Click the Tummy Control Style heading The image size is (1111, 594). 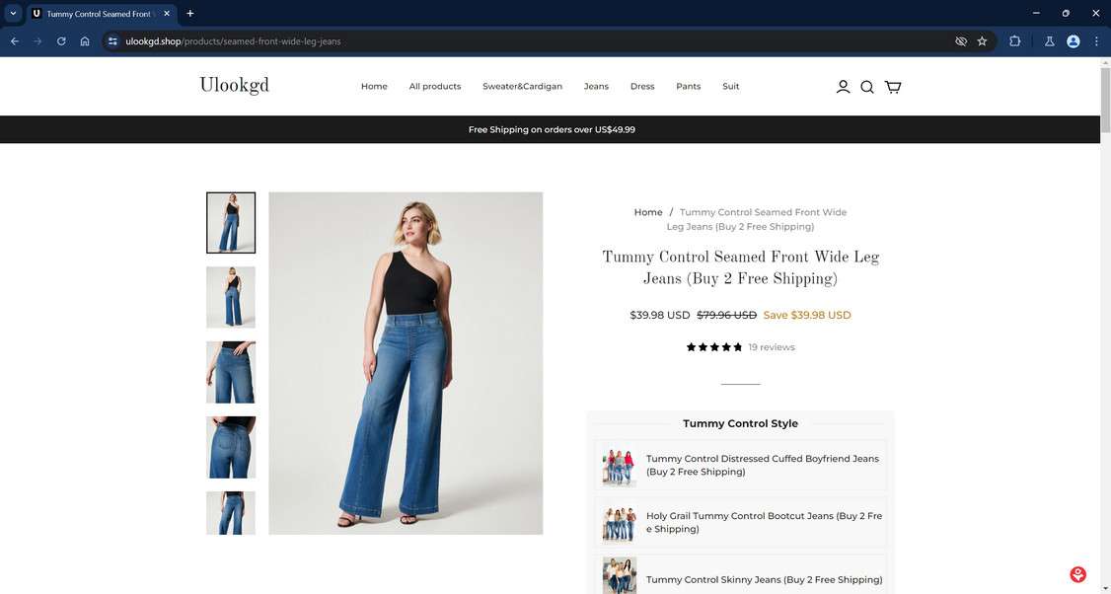tap(740, 423)
